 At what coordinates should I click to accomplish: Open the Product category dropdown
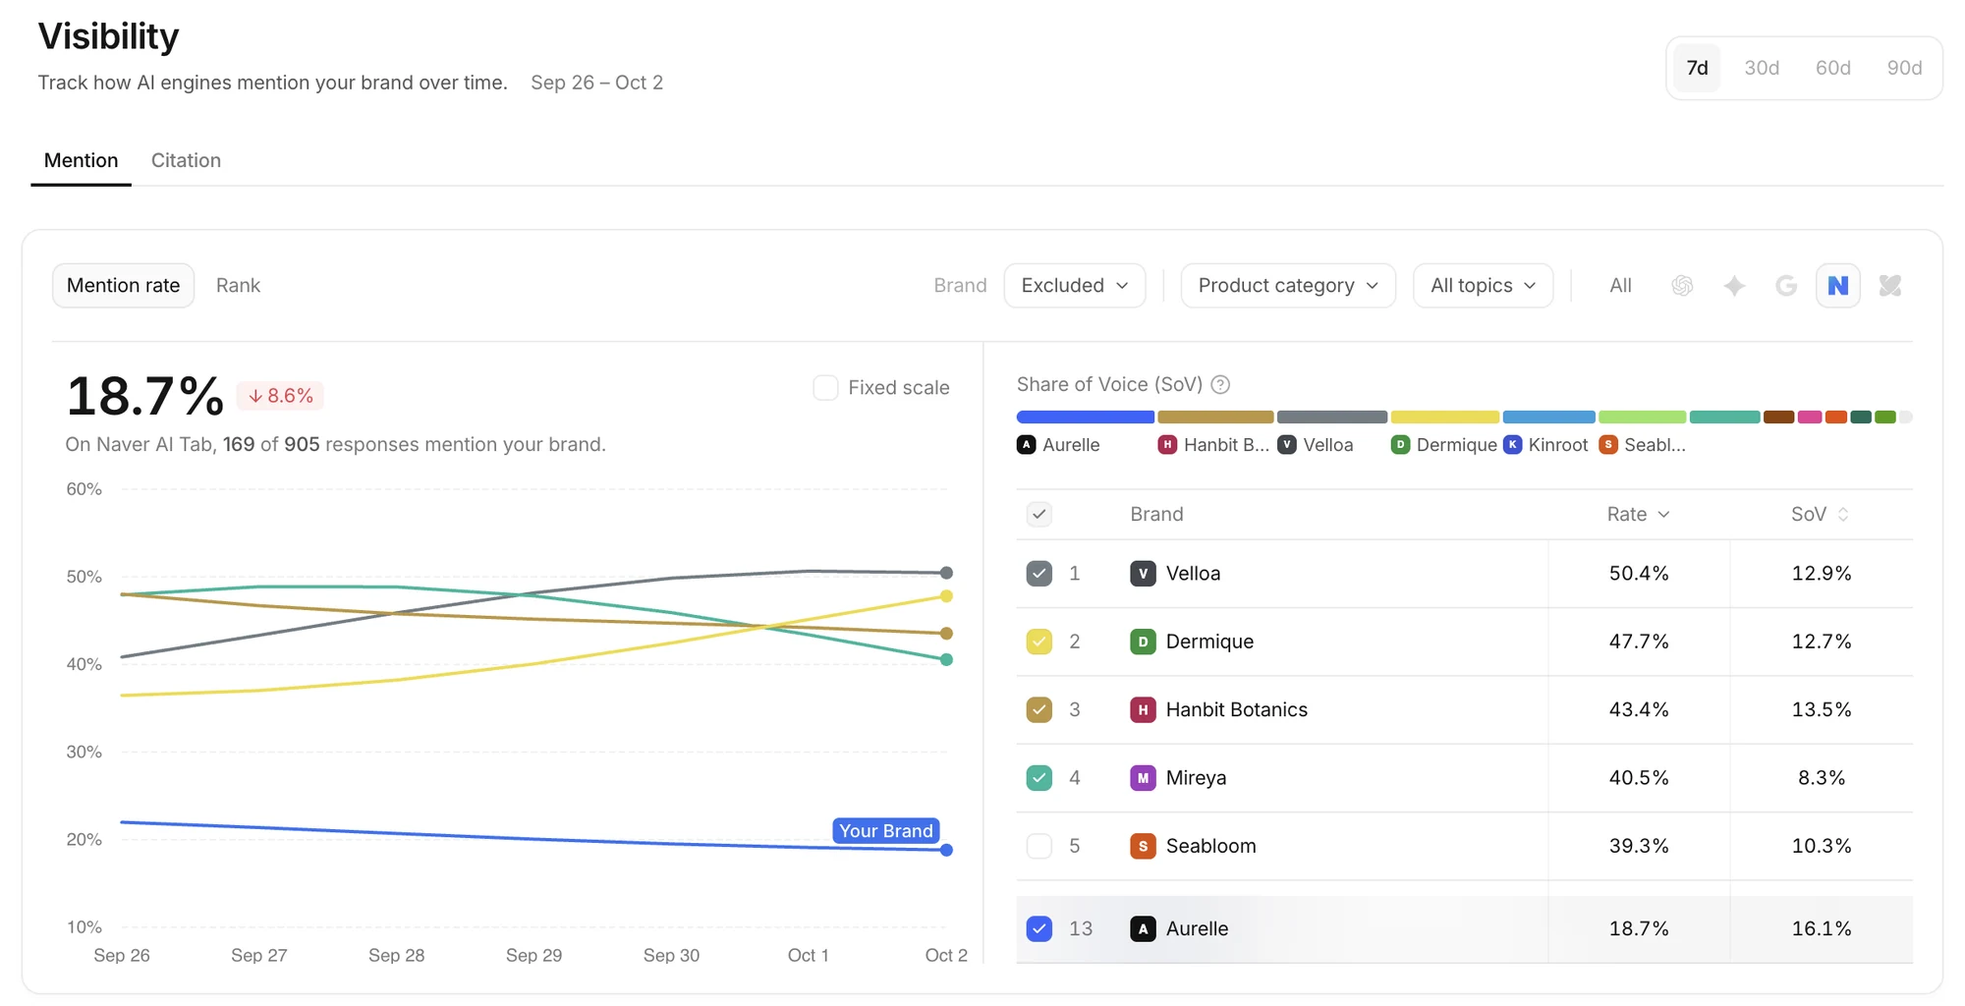click(1288, 286)
